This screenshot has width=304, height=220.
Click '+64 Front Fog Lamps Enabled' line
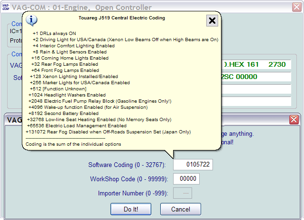pos(65,70)
